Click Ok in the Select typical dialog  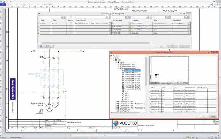[x=204, y=116]
